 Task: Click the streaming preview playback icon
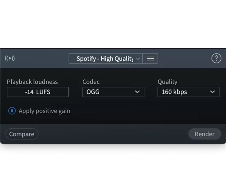[10, 58]
